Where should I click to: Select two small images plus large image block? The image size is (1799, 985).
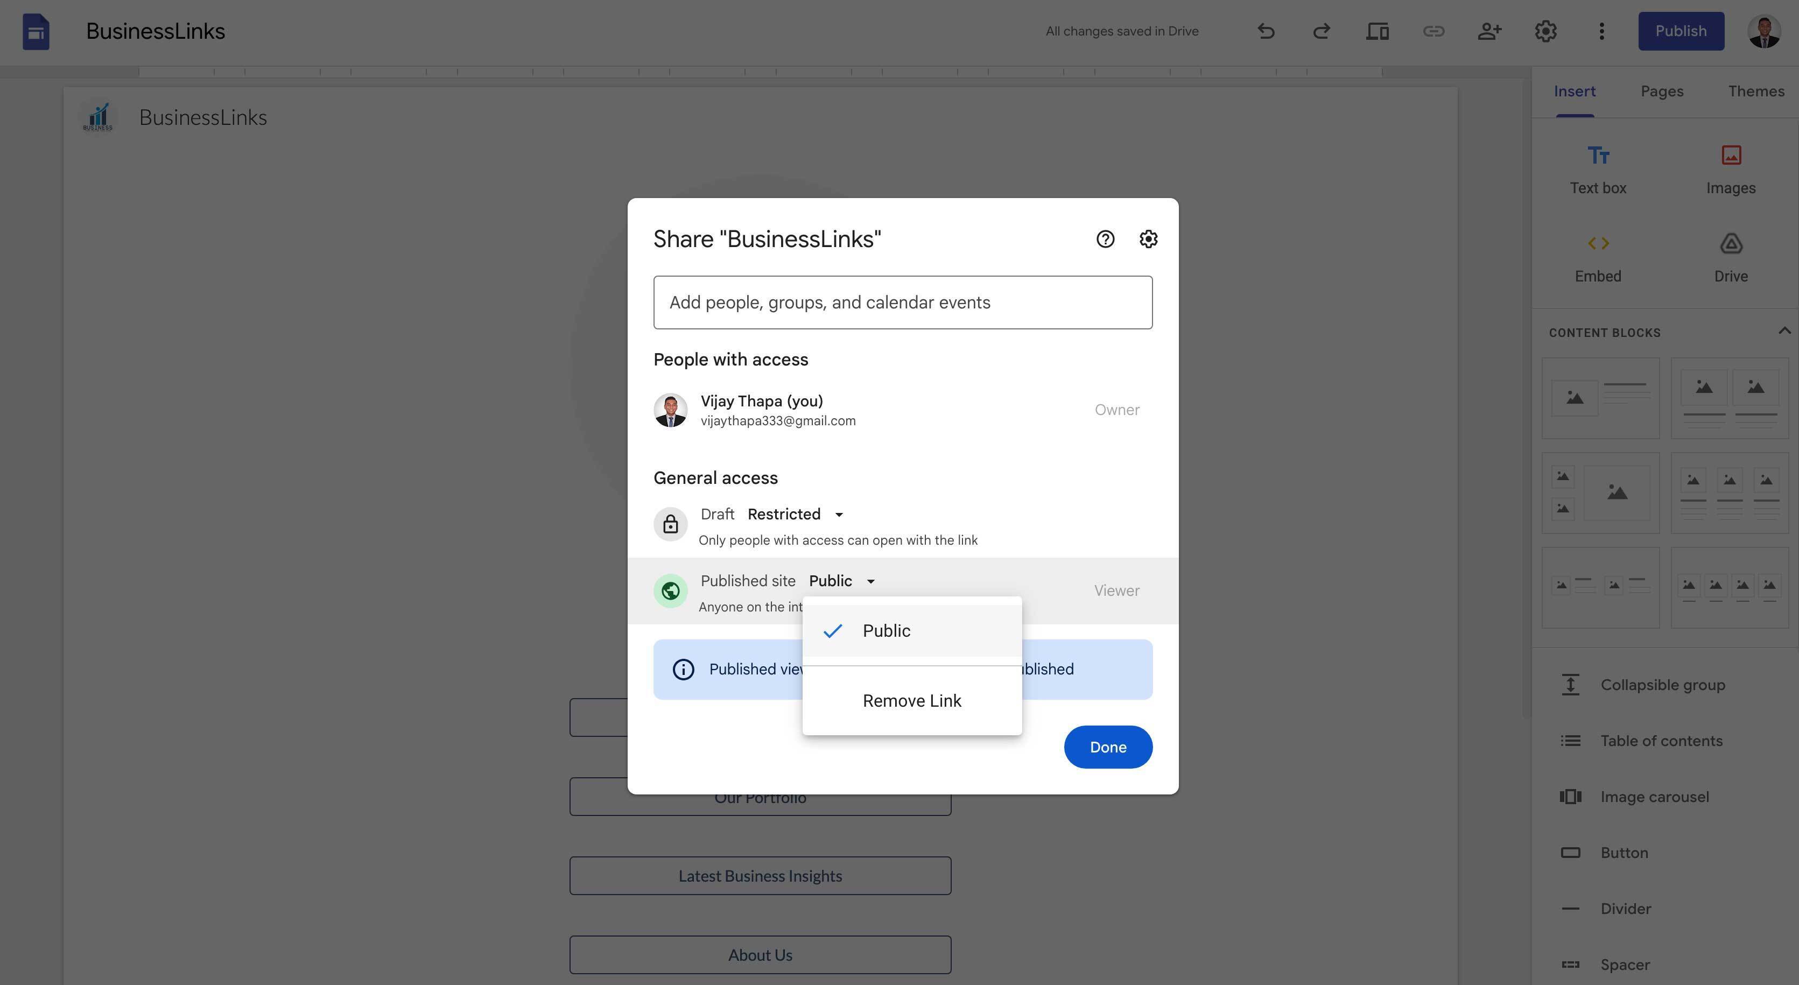1600,493
